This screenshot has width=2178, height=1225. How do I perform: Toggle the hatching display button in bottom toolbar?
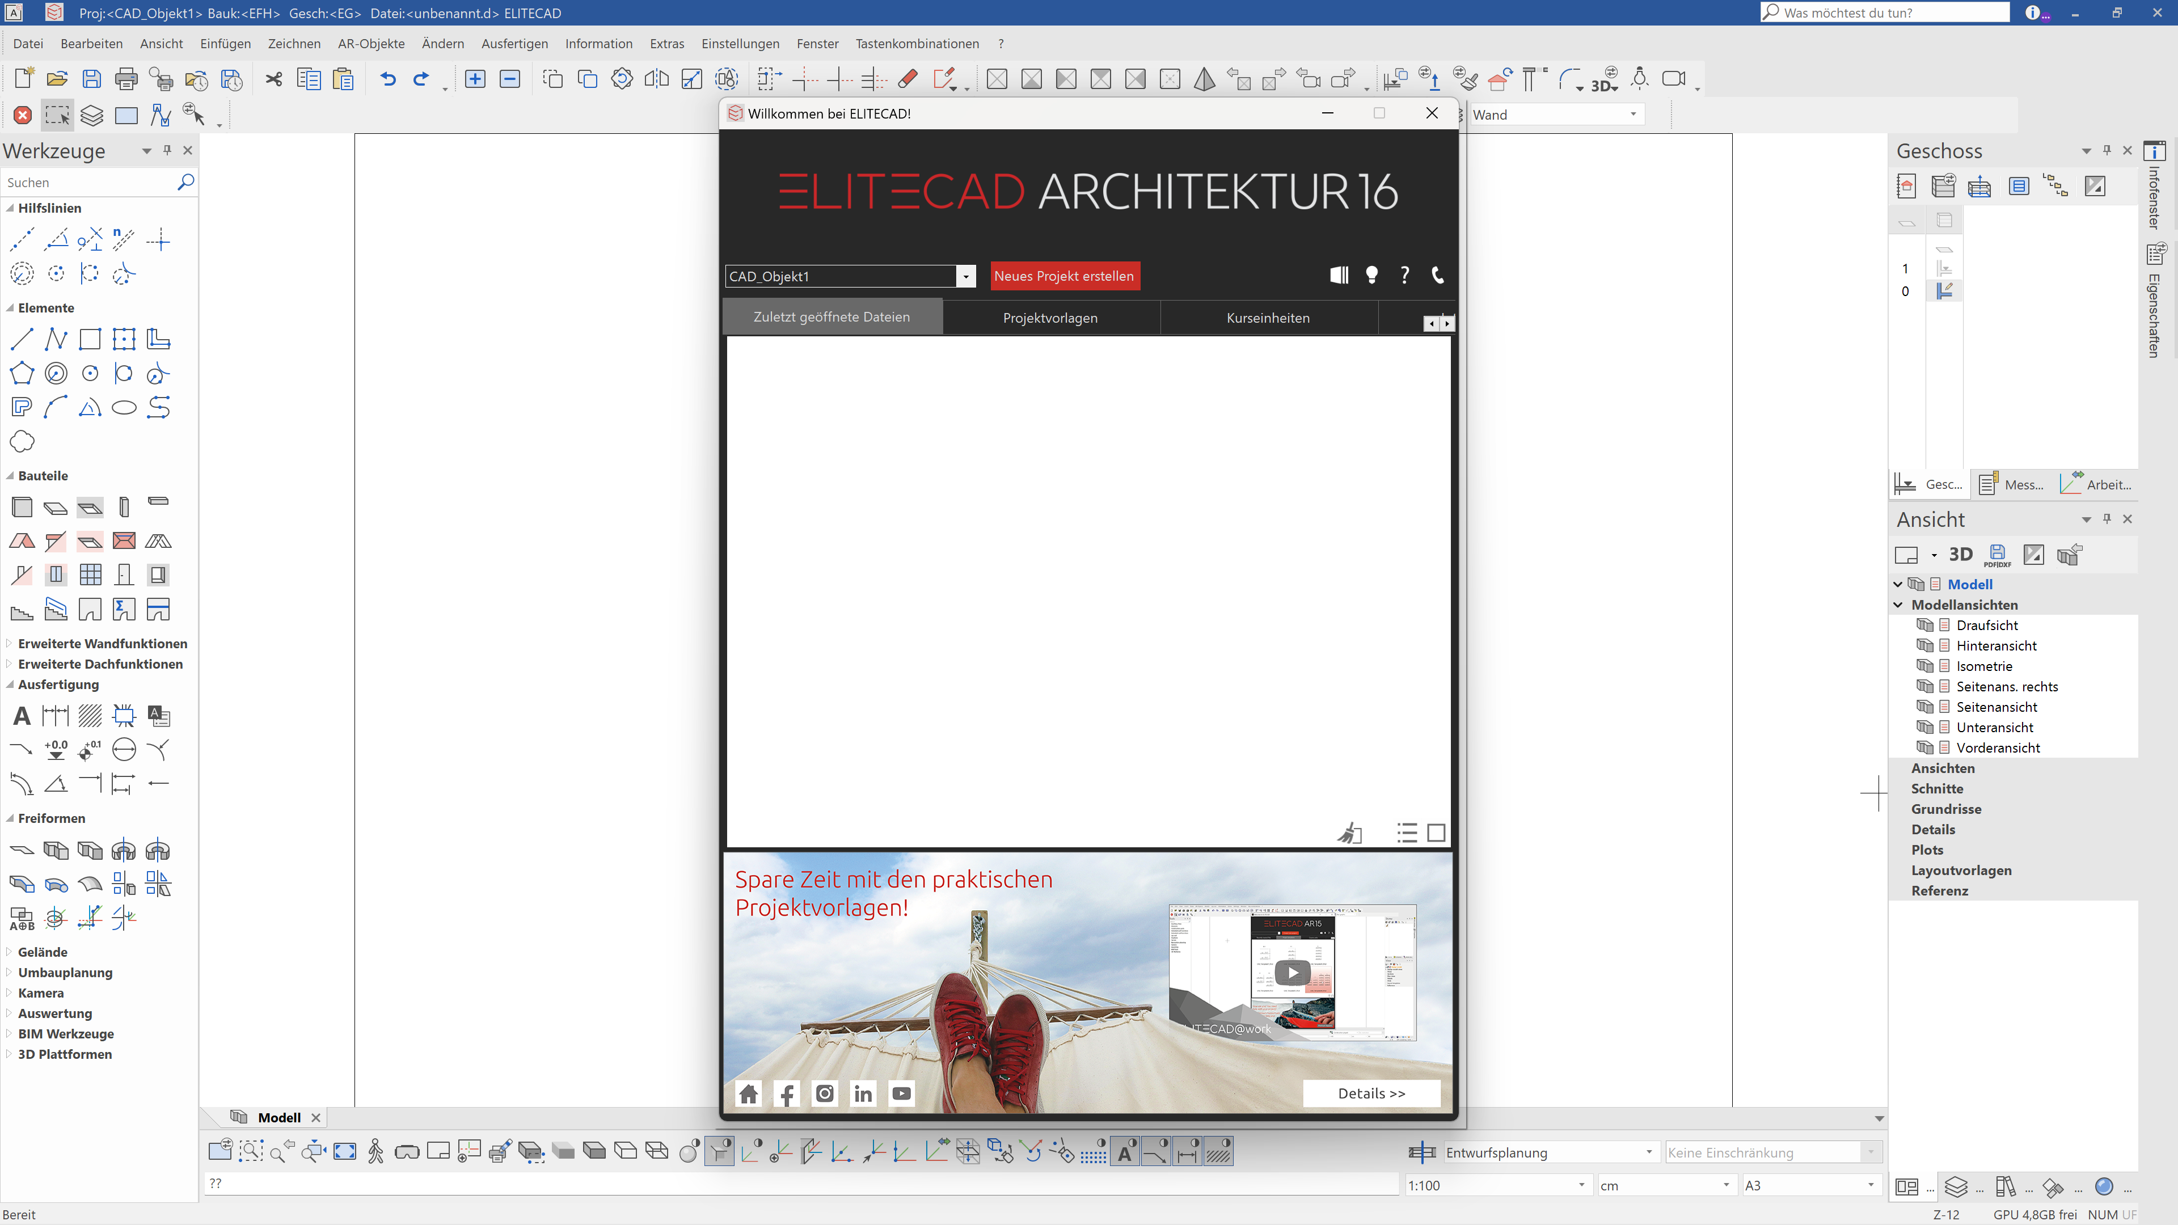(x=1218, y=1151)
